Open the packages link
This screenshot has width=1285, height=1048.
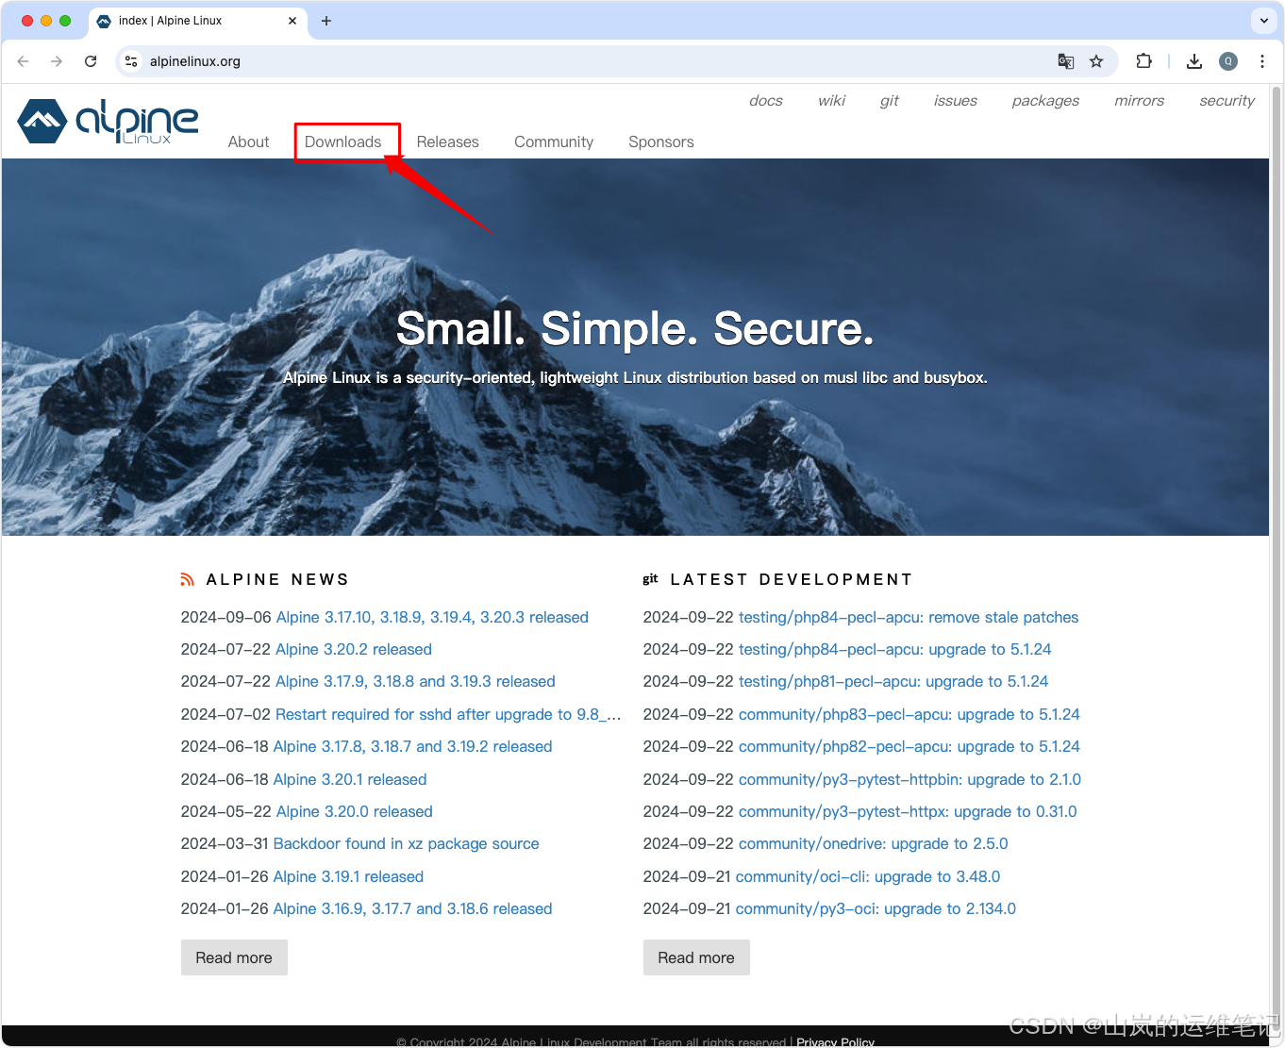[x=1045, y=101]
